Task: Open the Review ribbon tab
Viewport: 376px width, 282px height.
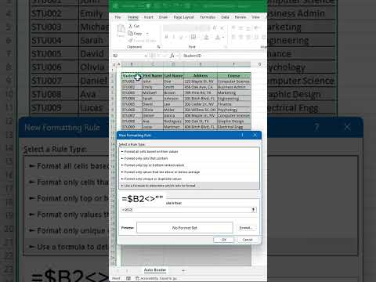Action: point(240,17)
